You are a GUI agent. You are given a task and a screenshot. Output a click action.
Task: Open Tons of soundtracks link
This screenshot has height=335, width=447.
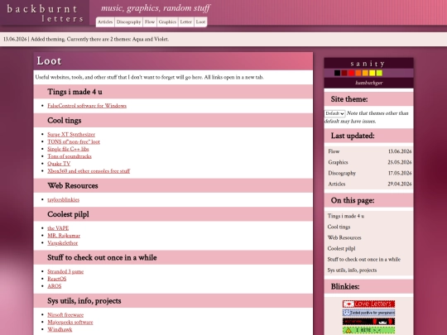coord(70,156)
